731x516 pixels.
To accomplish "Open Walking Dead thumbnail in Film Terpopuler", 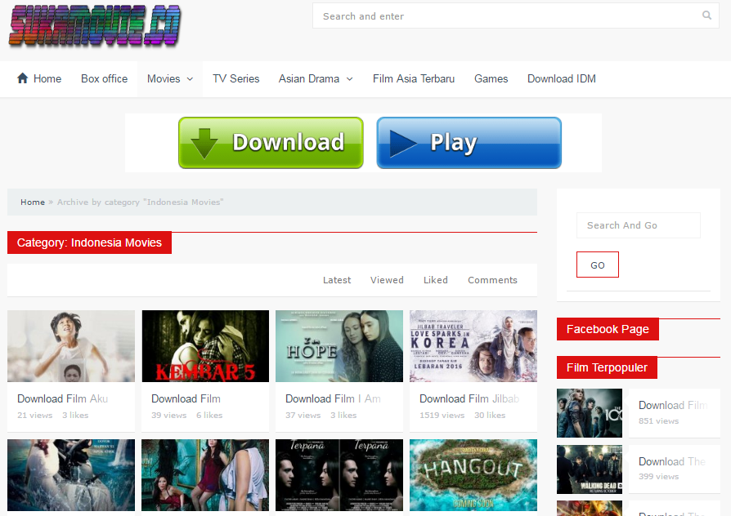I will tap(590, 469).
